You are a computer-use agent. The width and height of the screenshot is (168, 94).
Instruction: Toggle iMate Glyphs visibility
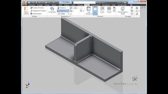point(36,14)
